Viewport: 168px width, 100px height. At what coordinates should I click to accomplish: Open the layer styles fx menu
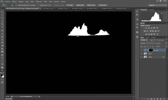click(148, 99)
